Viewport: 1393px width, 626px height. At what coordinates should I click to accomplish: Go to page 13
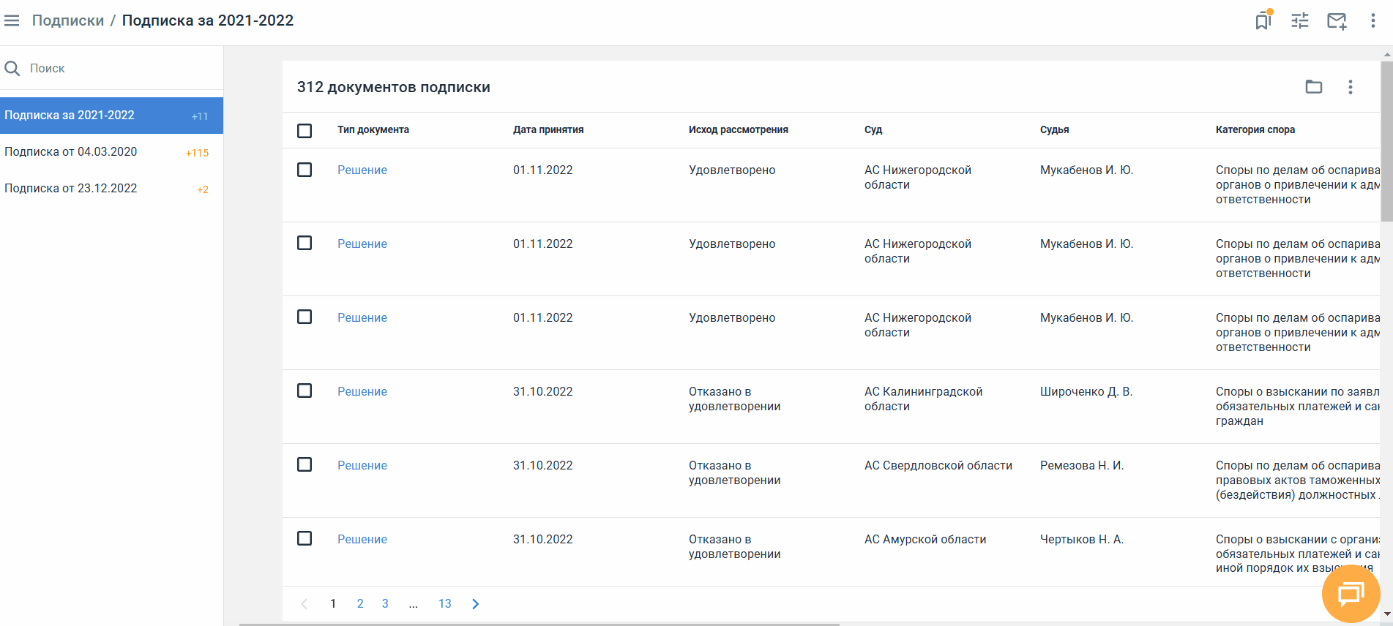coord(445,604)
